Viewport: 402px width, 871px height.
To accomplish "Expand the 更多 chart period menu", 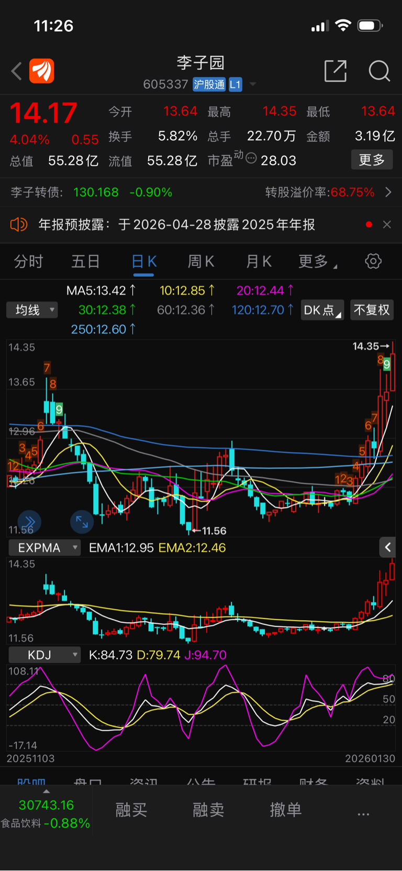I will coord(317,261).
